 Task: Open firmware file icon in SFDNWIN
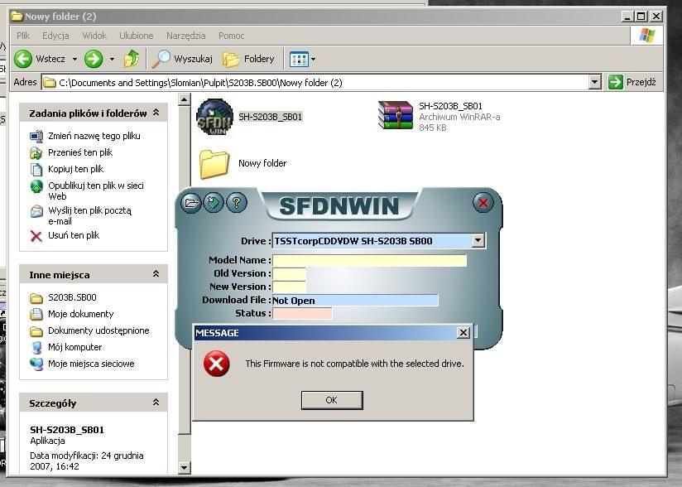(190, 203)
